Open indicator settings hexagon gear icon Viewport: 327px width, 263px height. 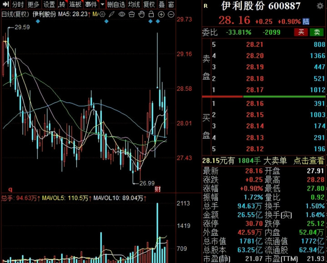point(102,15)
